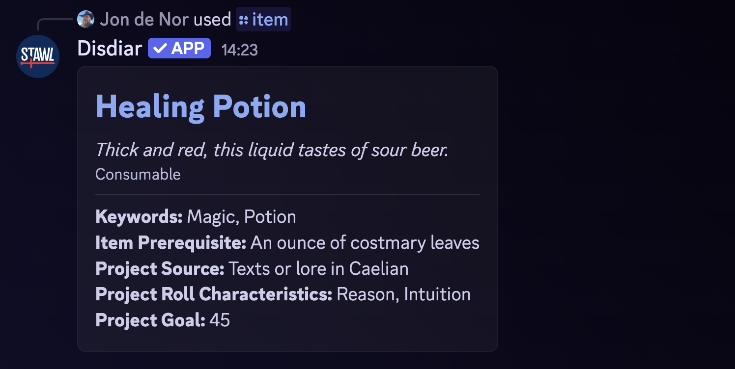Click the italic flavor text line
The image size is (735, 369).
(272, 150)
